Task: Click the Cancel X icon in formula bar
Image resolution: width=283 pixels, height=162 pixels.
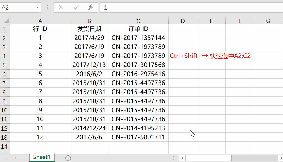Action: click(x=61, y=8)
